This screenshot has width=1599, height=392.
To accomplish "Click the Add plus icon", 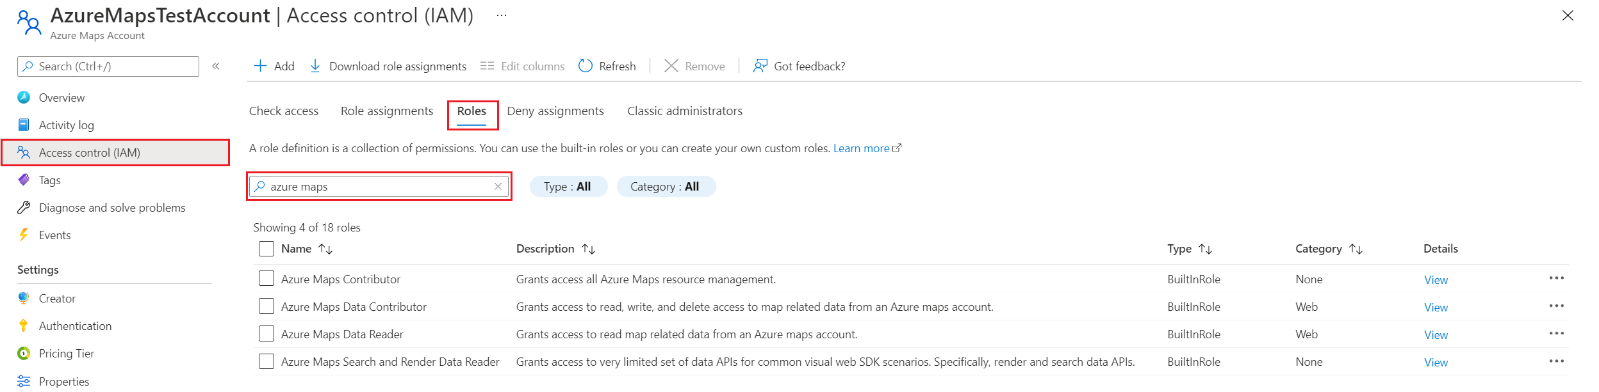I will coord(260,66).
